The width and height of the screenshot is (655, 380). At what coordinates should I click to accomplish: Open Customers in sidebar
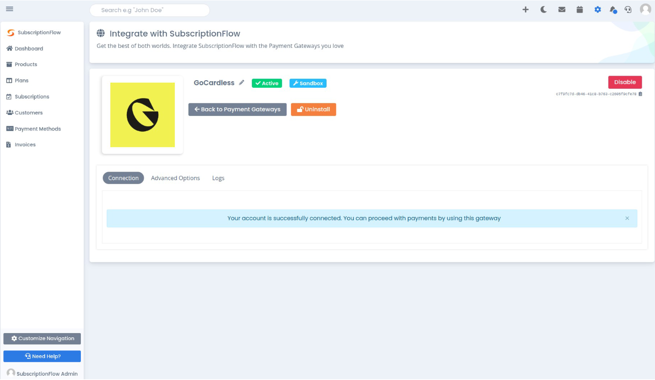(24, 113)
